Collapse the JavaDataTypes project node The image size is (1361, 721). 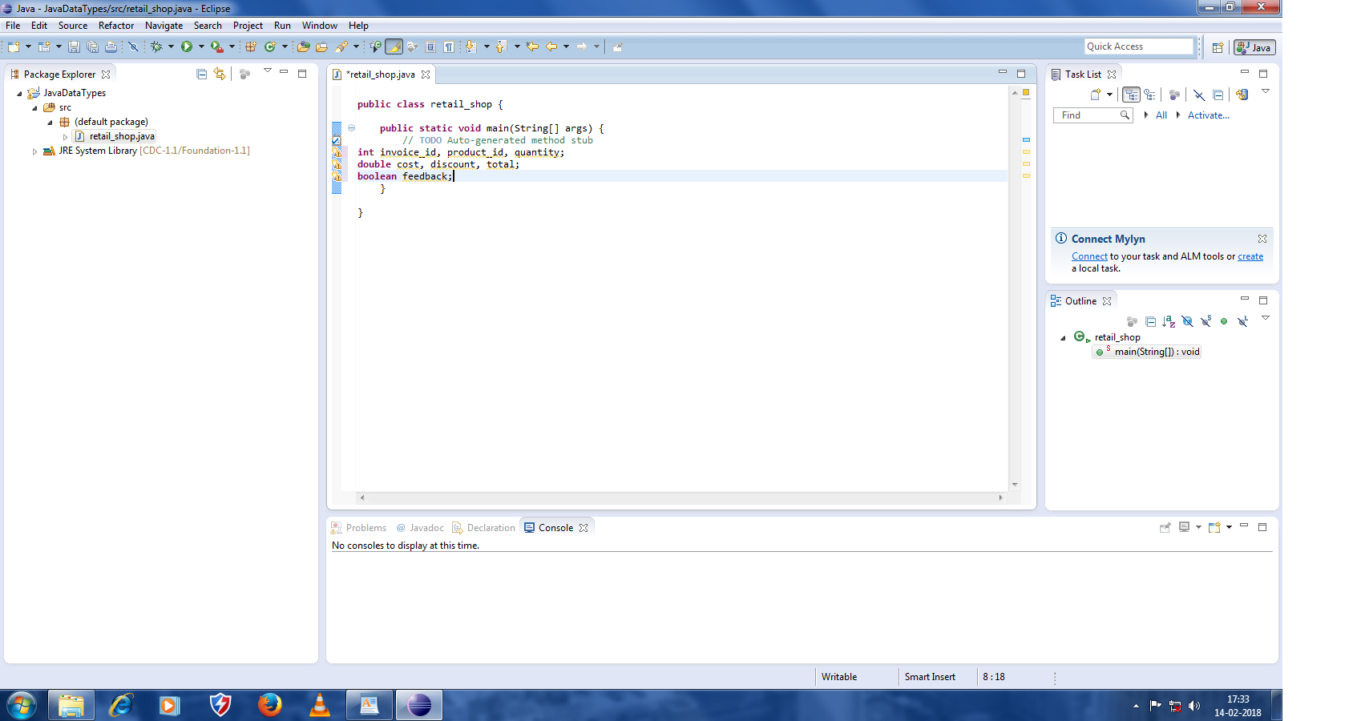(19, 94)
